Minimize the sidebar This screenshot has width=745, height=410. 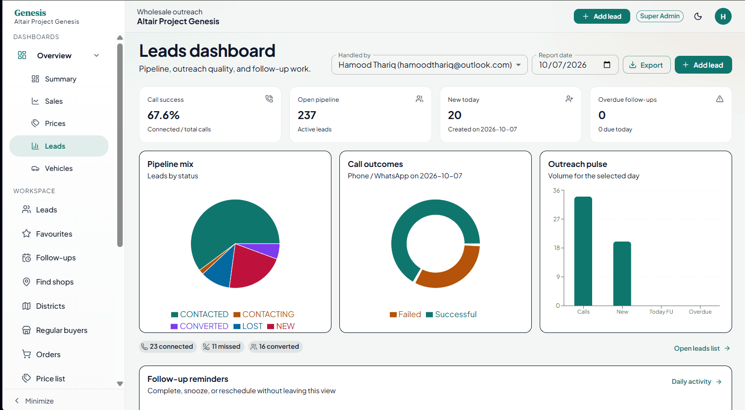tap(34, 401)
